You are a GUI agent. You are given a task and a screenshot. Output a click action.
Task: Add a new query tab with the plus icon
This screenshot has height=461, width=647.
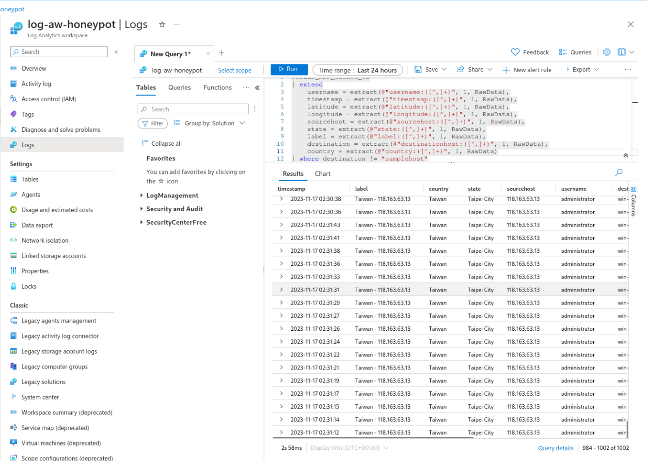221,53
